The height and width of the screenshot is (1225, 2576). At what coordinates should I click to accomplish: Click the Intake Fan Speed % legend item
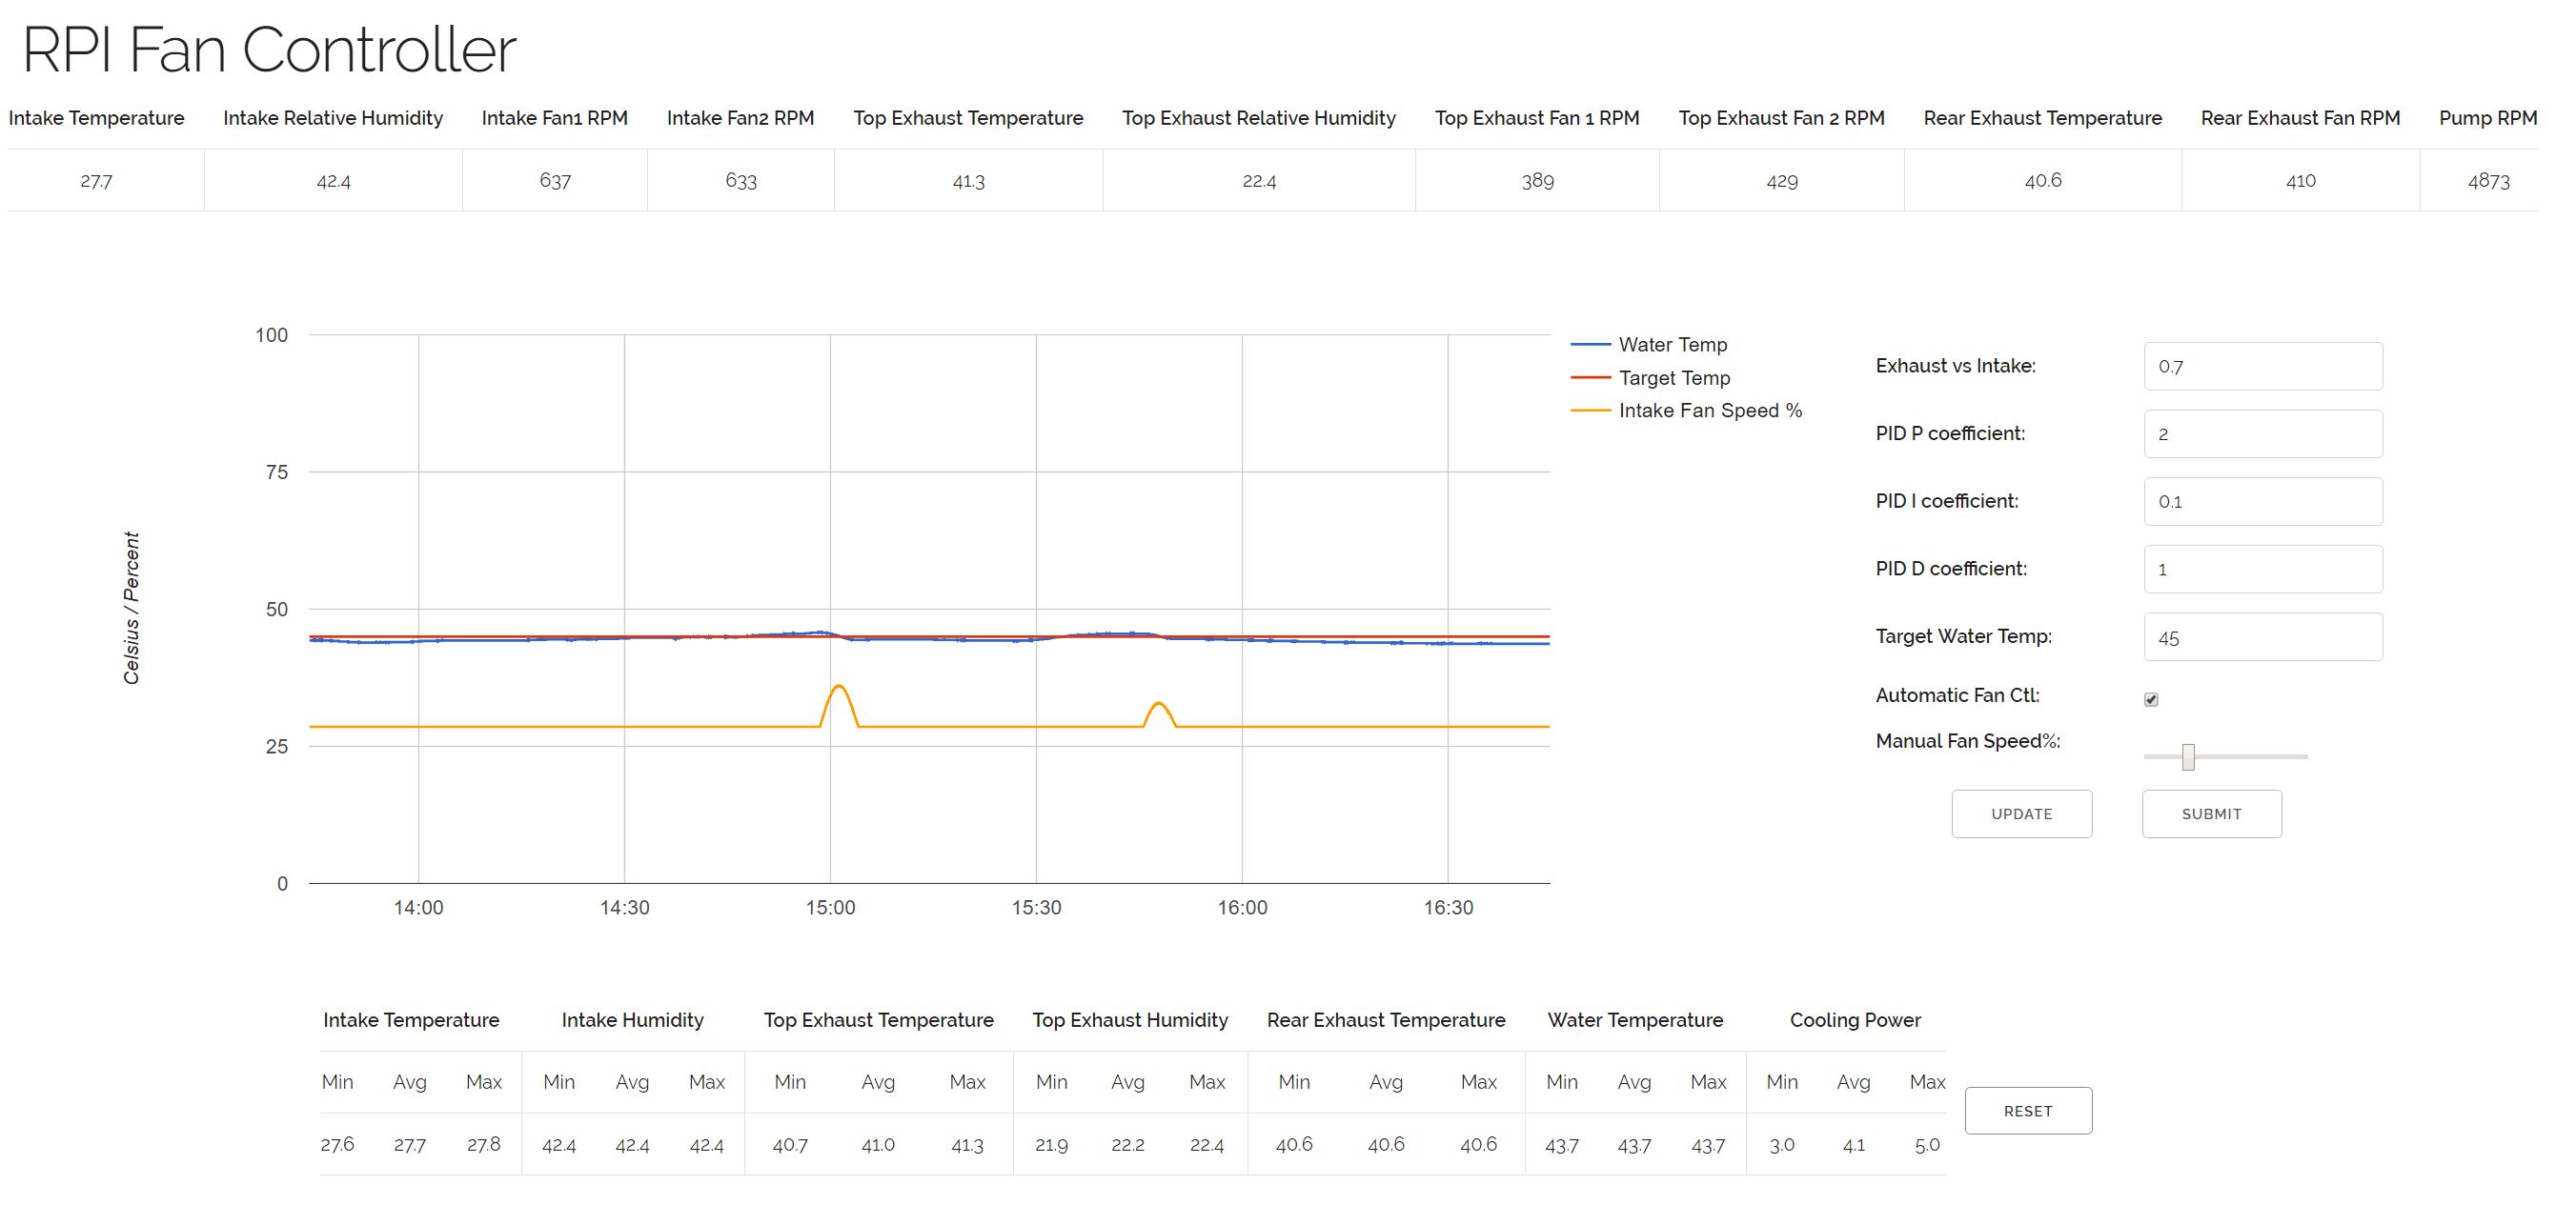click(1709, 411)
